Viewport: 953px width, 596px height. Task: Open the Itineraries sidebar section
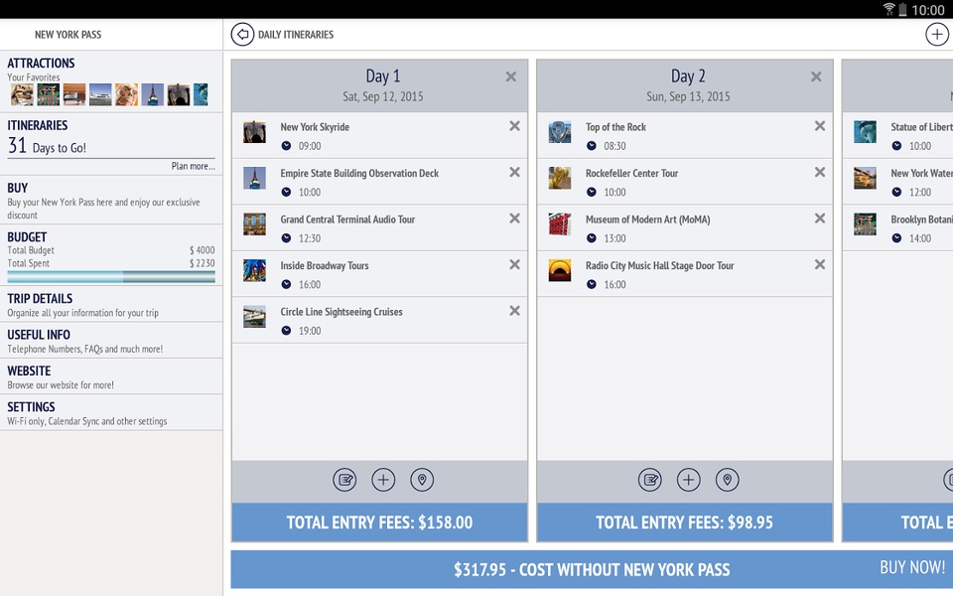pos(111,143)
